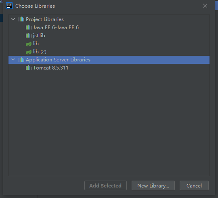Viewport: 218px width, 198px height.
Task: Select the Project Libraries label
Action: (x=45, y=19)
